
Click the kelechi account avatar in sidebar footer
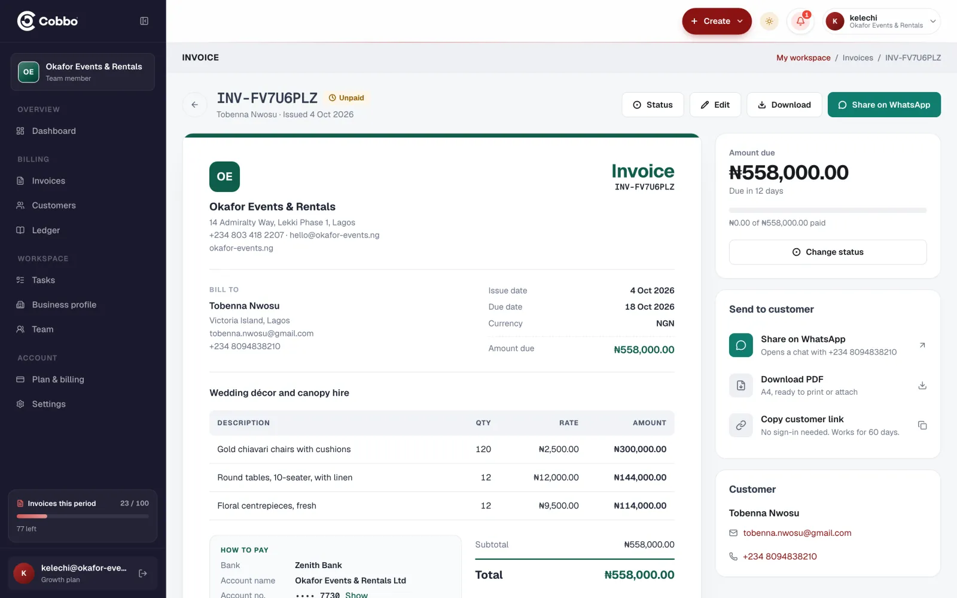24,573
